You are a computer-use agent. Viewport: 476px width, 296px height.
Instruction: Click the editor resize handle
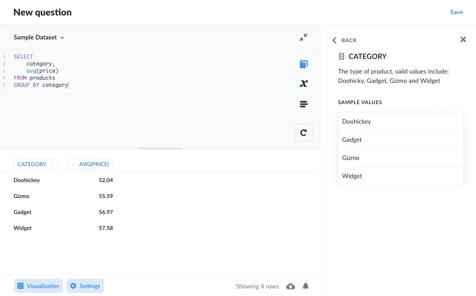[x=160, y=148]
